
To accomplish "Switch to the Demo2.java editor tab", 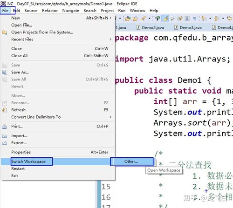I will pos(151,28).
